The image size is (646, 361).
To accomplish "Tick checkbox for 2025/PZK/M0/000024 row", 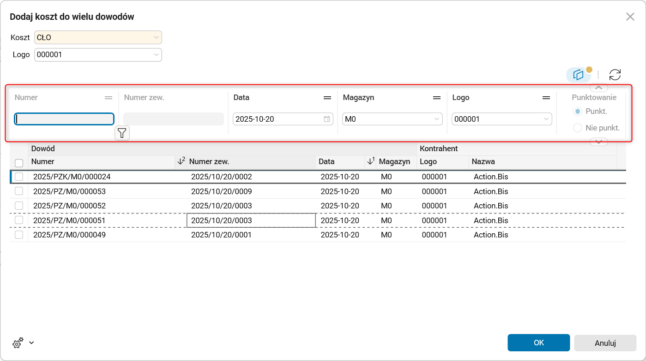I will (19, 177).
